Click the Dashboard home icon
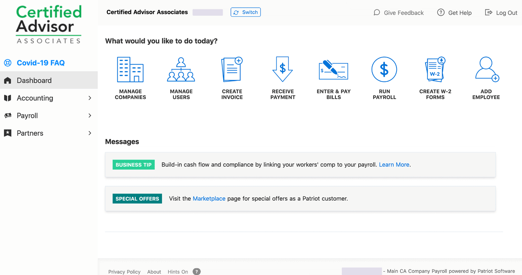 7,80
